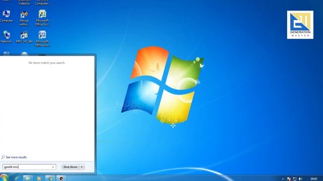
Task: Clear the Start menu search with X
Action: [x=53, y=167]
